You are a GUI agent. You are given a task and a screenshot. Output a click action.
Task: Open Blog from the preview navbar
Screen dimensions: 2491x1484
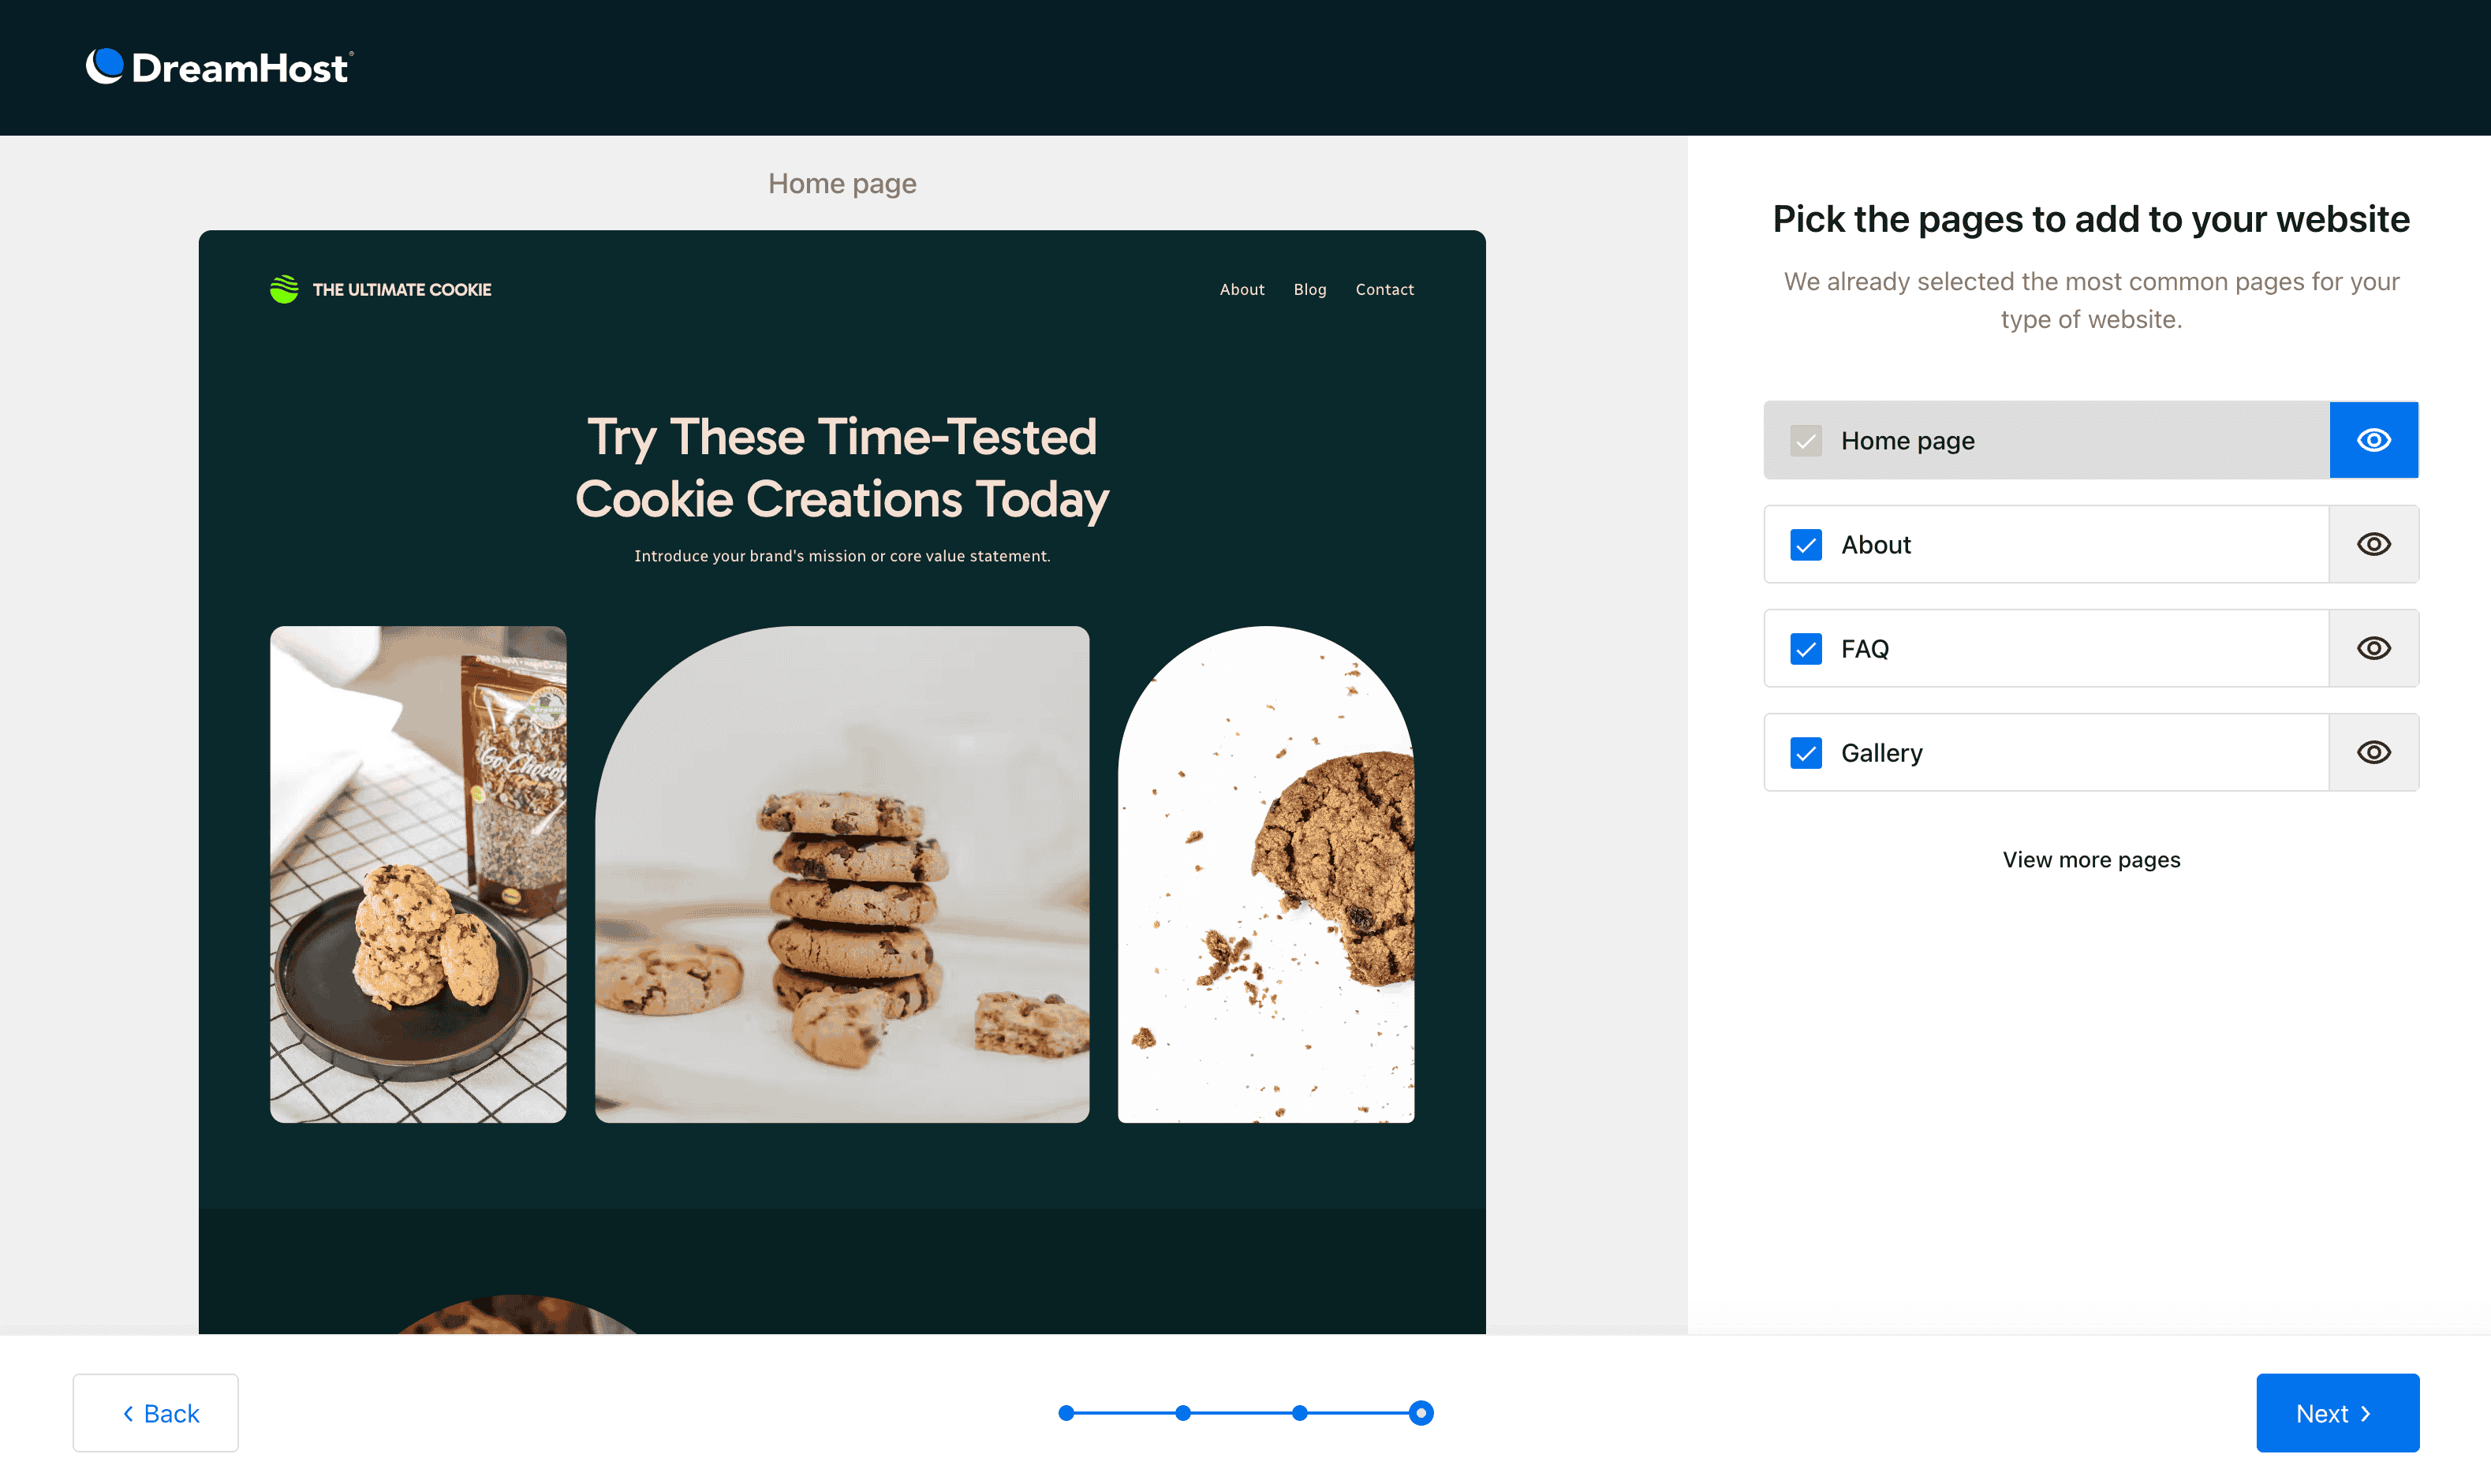[x=1309, y=289]
